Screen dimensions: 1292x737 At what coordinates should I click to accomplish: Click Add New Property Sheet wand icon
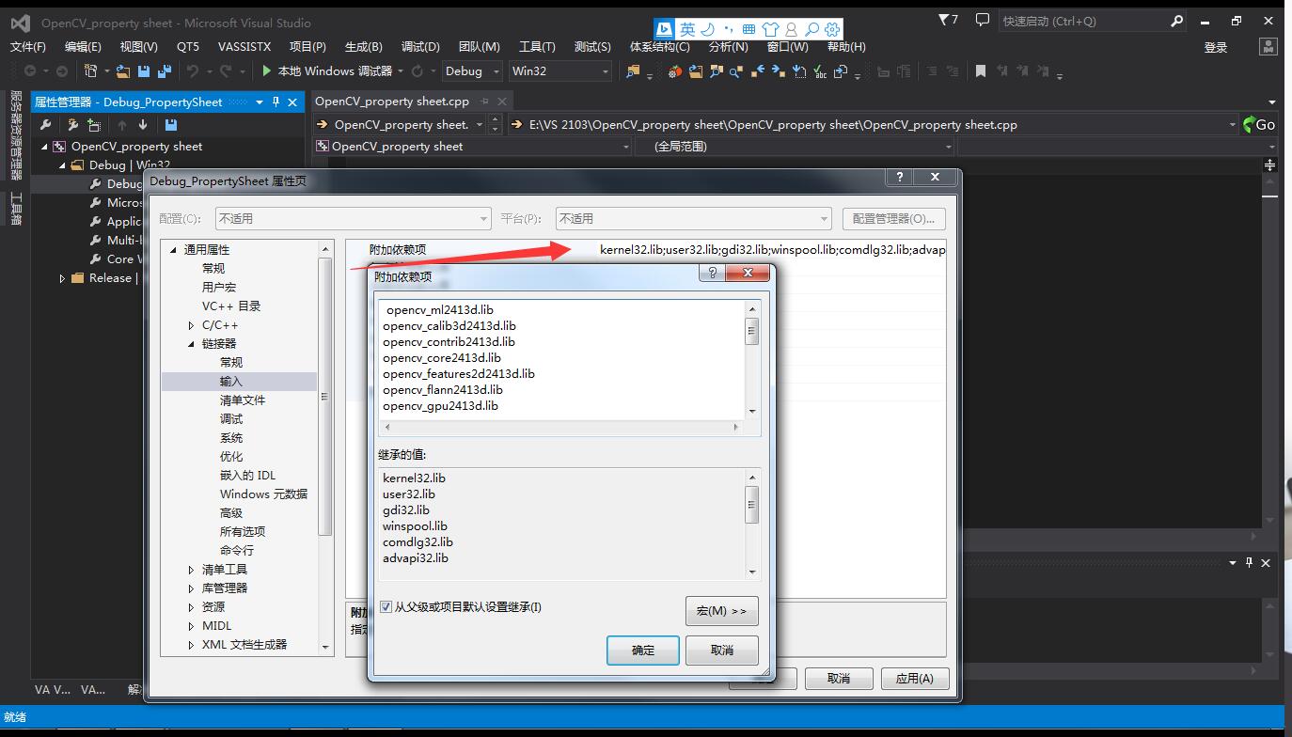73,124
